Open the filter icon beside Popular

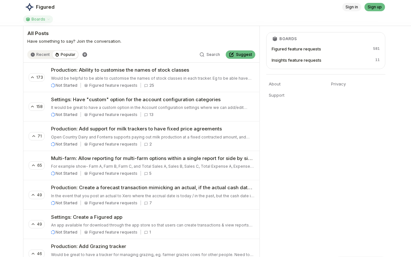[85, 55]
